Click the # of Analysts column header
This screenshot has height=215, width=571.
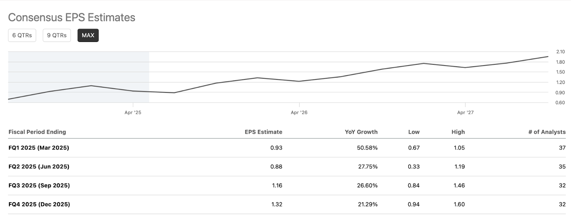(547, 132)
